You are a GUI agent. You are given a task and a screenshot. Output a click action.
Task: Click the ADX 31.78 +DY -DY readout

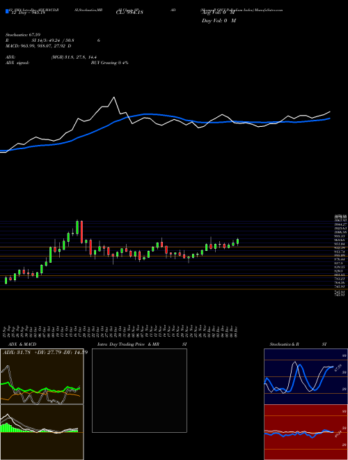pos(45,353)
